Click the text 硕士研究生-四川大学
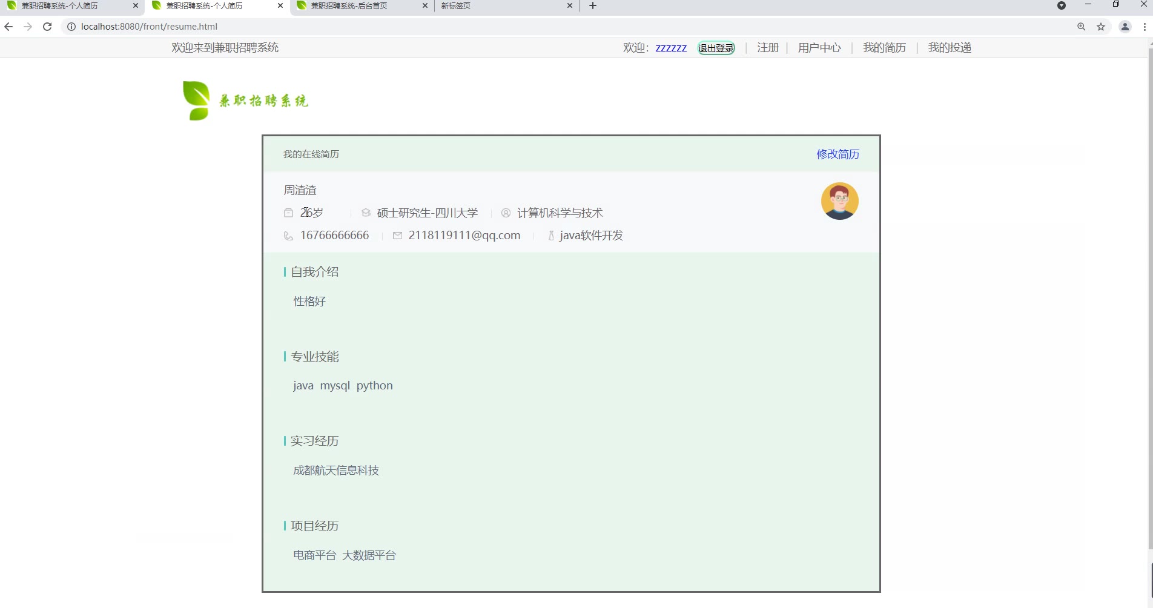 click(428, 213)
